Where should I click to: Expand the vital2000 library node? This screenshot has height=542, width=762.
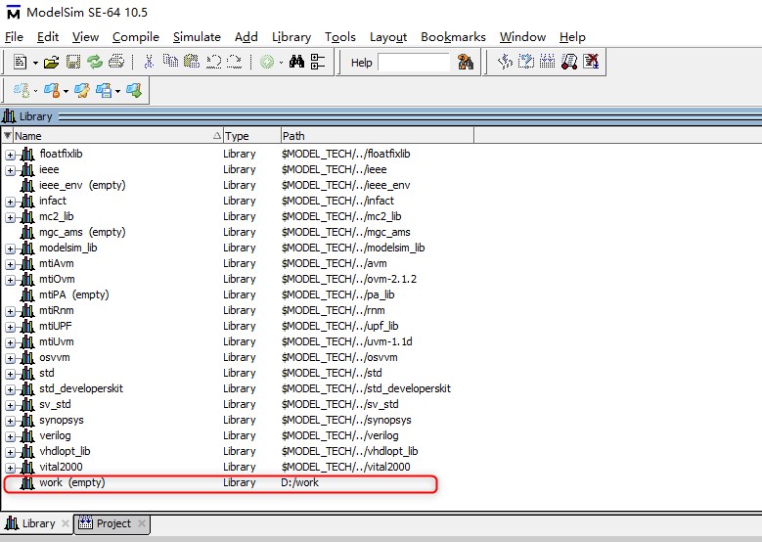point(11,467)
